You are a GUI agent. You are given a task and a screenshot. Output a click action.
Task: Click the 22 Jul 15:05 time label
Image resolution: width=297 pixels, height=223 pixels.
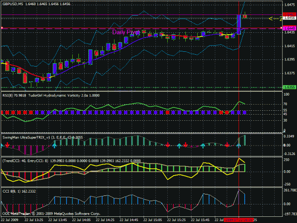click(x=153, y=220)
